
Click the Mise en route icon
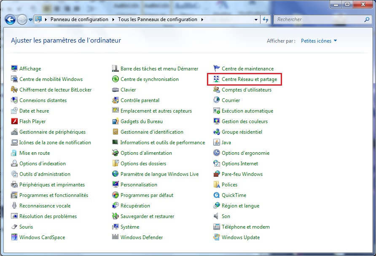tap(14, 153)
